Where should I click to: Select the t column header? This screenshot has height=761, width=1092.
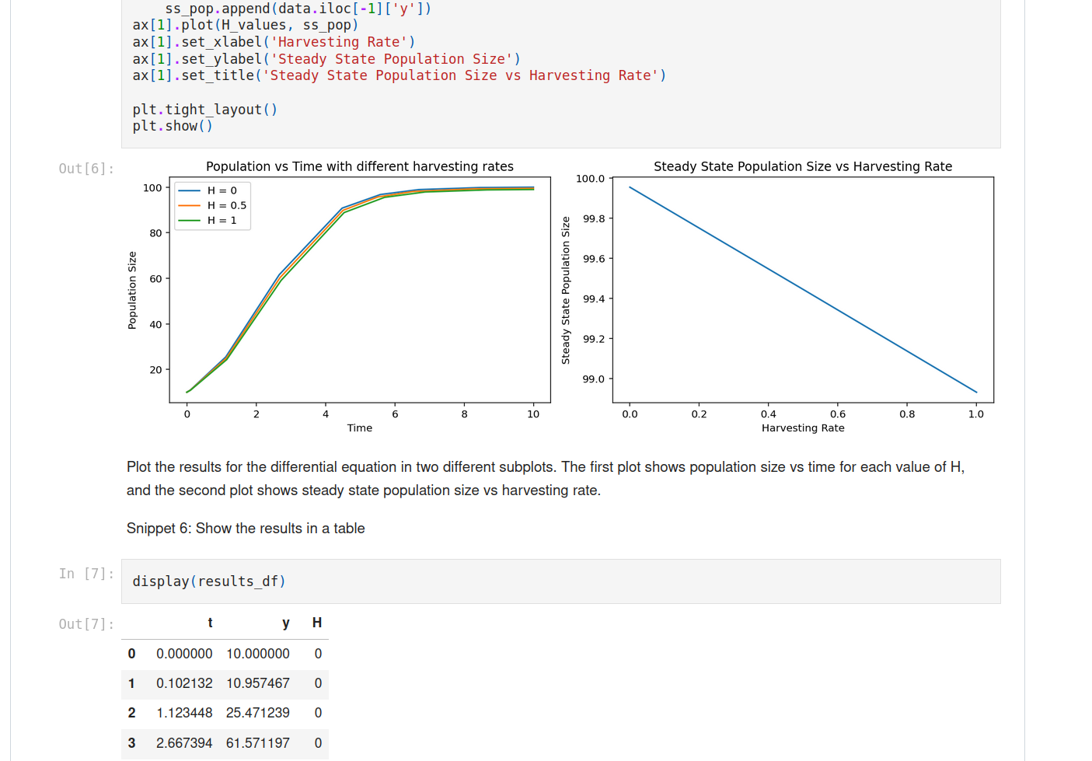point(210,623)
